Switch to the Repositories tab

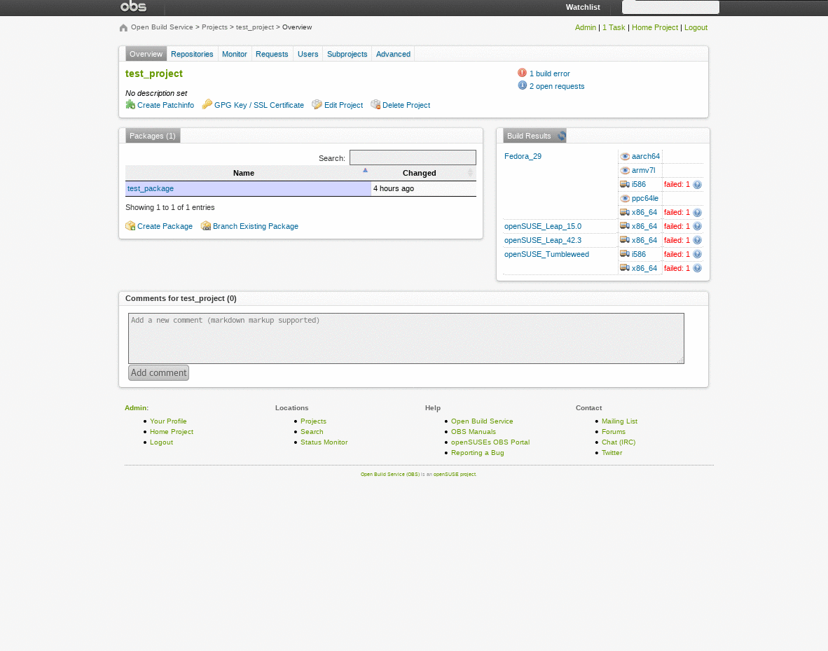(x=192, y=53)
